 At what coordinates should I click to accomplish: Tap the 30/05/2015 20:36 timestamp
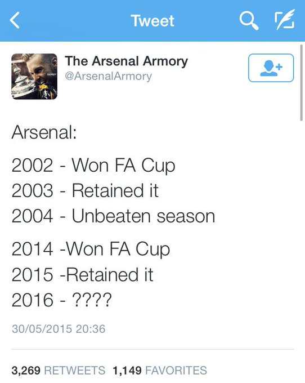point(59,329)
